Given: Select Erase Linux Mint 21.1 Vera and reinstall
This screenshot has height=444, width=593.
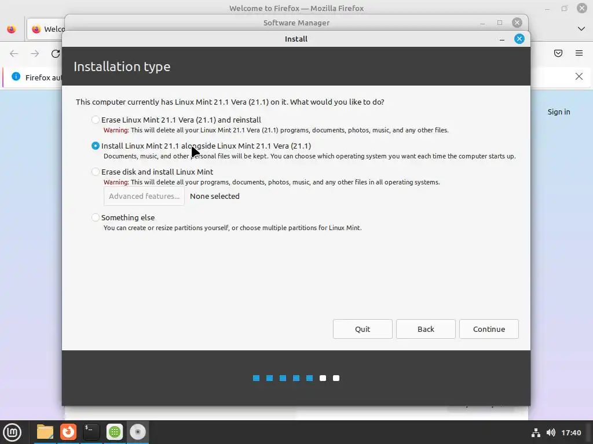Looking at the screenshot, I should [x=96, y=120].
